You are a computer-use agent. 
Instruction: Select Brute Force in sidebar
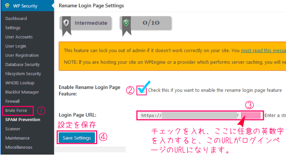16,110
